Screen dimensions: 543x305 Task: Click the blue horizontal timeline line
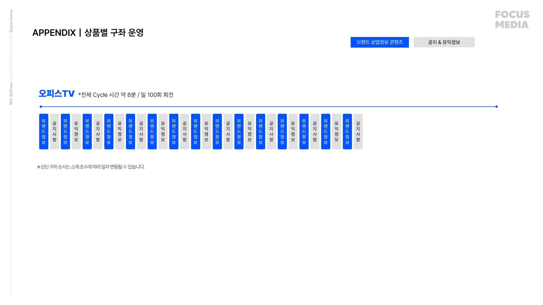coord(269,107)
